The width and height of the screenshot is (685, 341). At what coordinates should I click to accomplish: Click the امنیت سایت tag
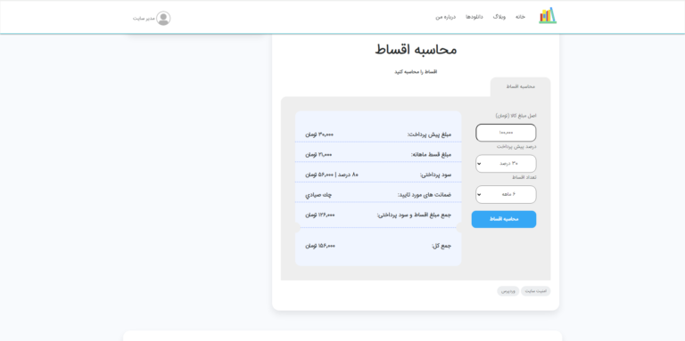click(535, 291)
